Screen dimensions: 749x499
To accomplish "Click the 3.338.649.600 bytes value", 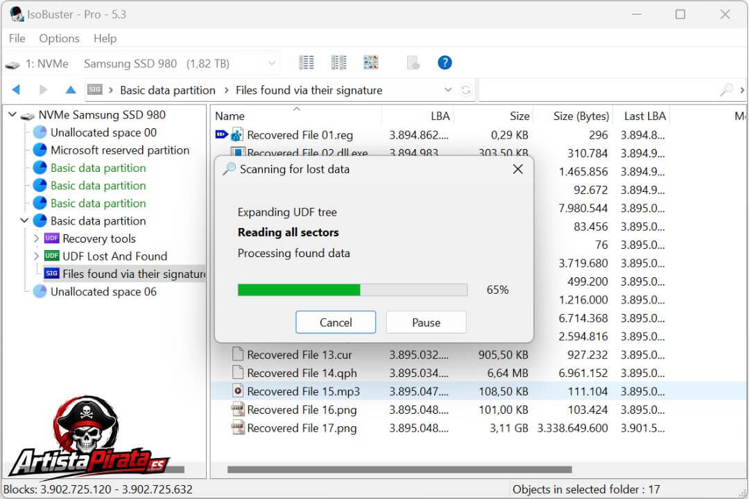I will 572,428.
